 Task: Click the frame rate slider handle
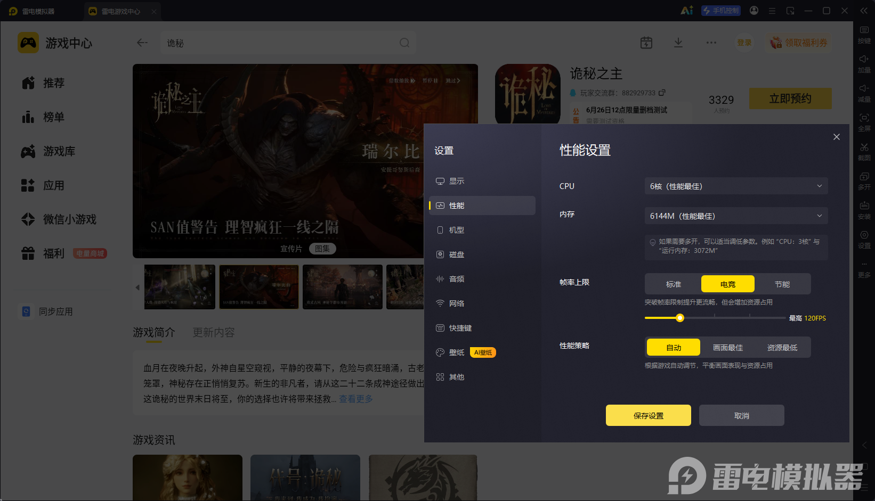[680, 318]
